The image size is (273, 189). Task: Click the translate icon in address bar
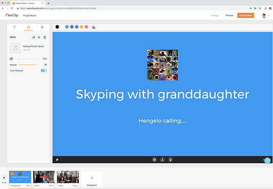point(255,8)
